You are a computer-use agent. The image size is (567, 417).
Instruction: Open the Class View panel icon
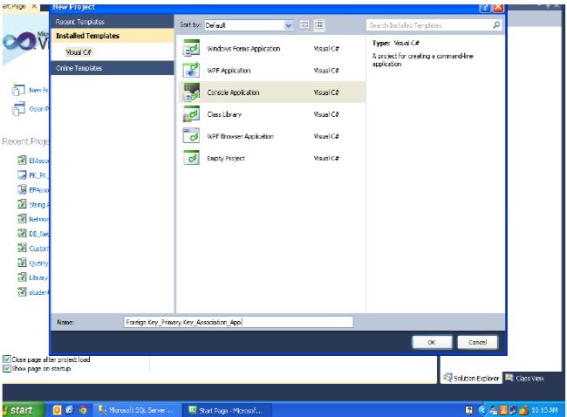point(509,378)
